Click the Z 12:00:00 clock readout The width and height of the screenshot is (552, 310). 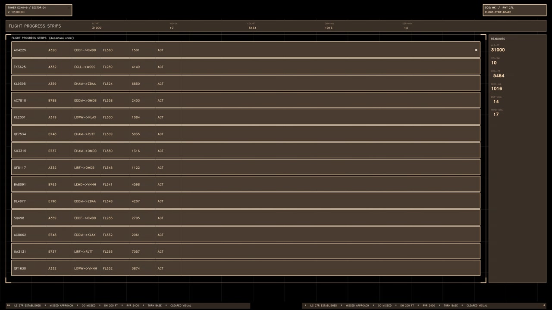click(16, 12)
